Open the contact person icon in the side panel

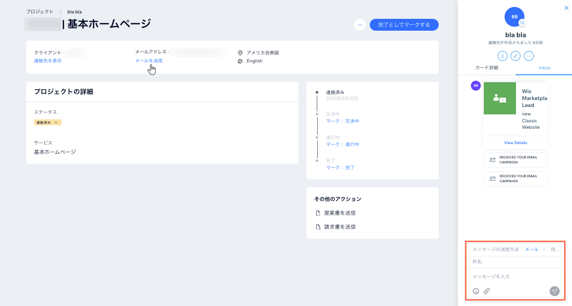[x=502, y=55]
